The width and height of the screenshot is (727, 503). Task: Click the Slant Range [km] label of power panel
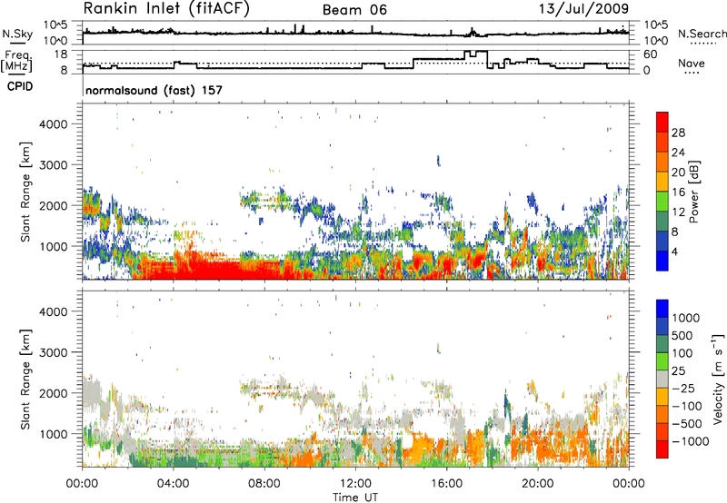coord(25,192)
